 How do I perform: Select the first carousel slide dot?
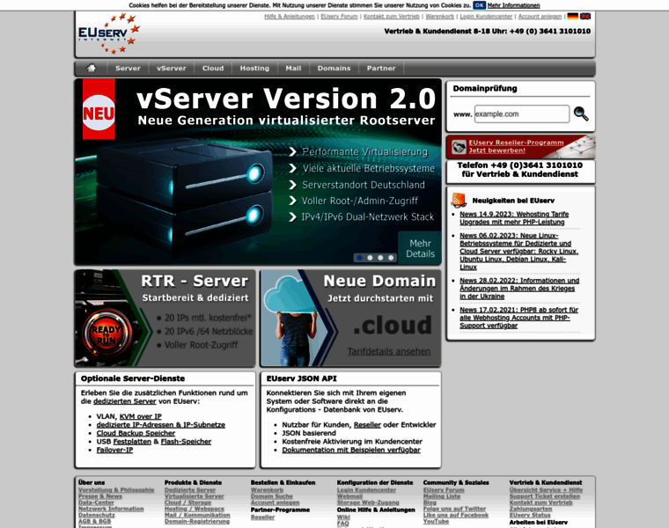pyautogui.click(x=359, y=258)
